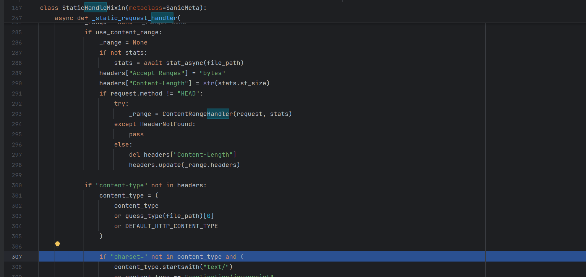Click 'content_type.startswith("text/")' line
The image size is (586, 277).
coord(173,267)
